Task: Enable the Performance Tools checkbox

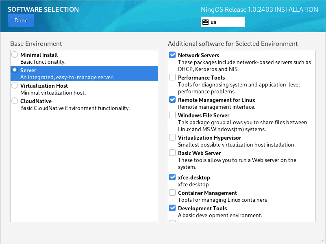Action: [172, 77]
